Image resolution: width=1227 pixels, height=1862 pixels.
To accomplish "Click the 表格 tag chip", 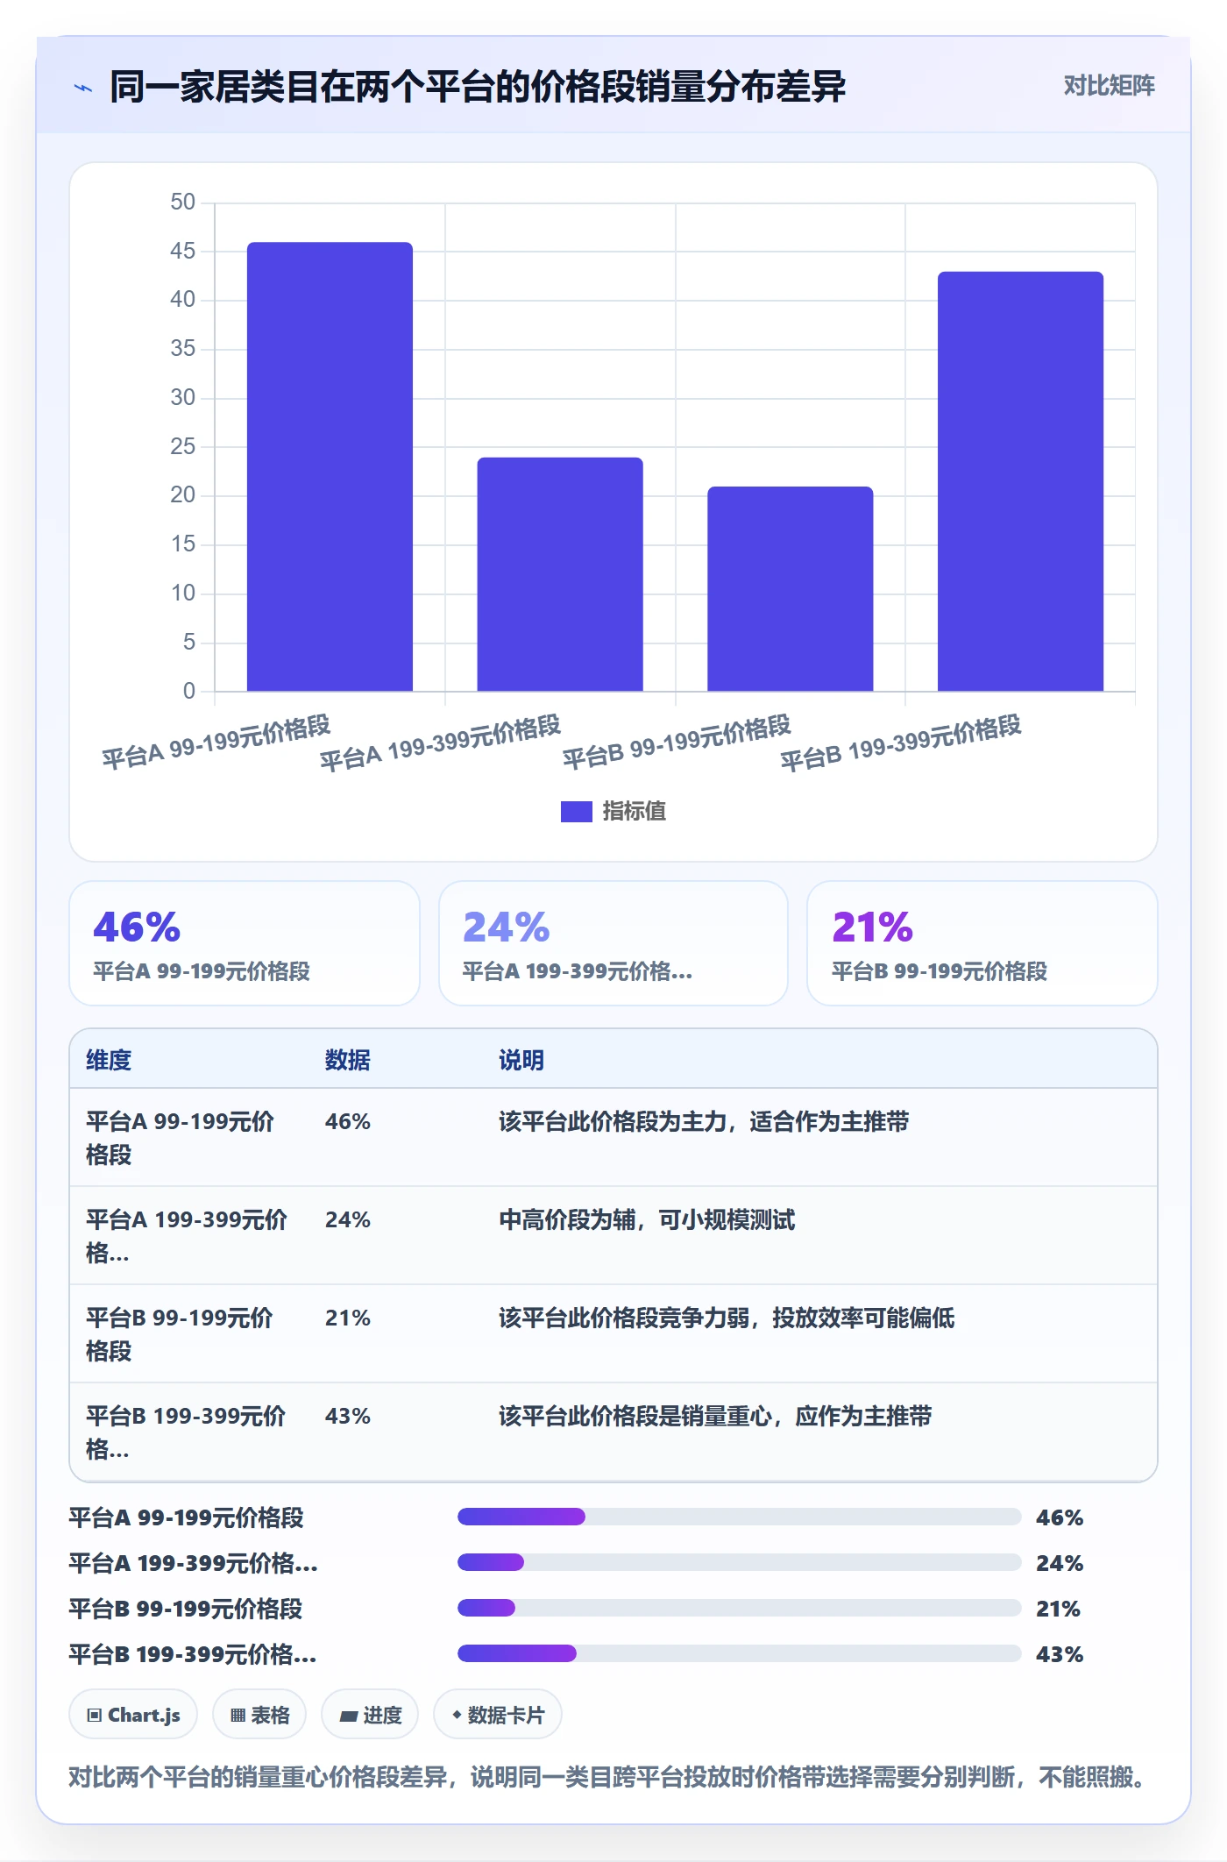I will point(259,1714).
